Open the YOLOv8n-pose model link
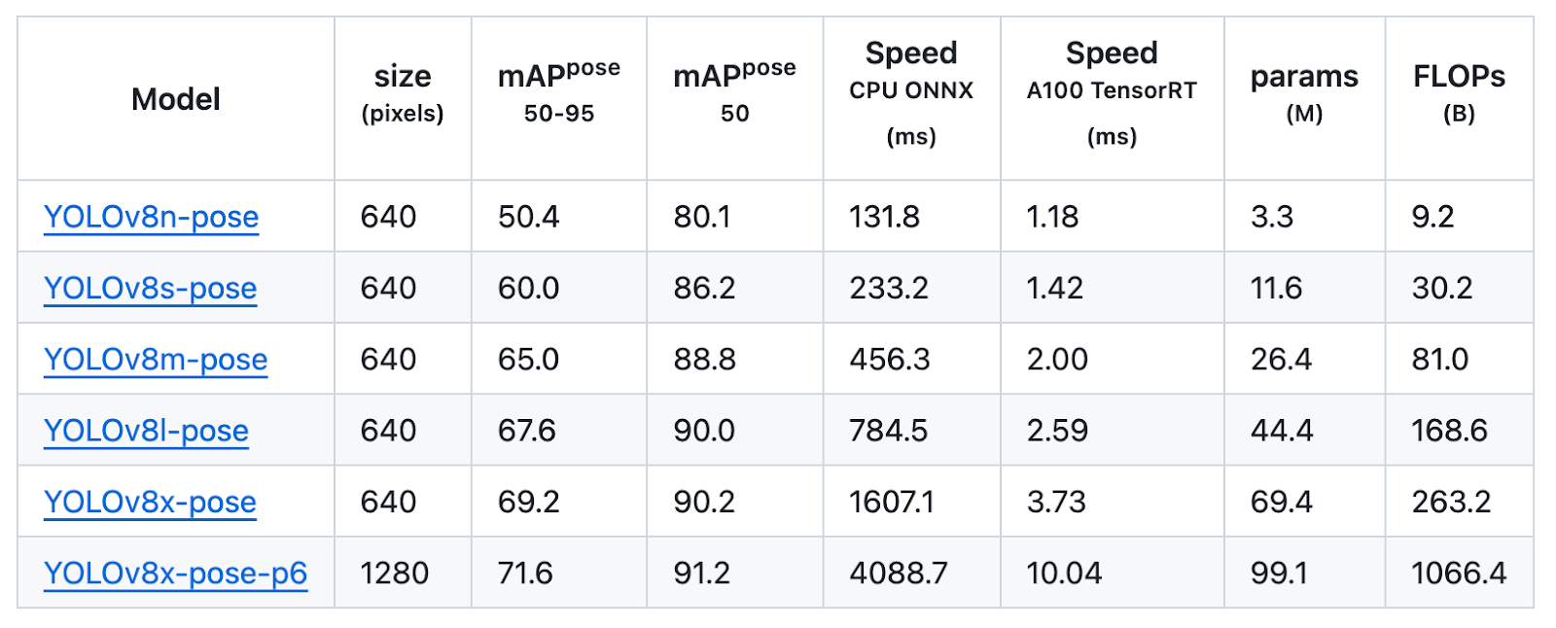This screenshot has width=1556, height=628. click(x=151, y=217)
